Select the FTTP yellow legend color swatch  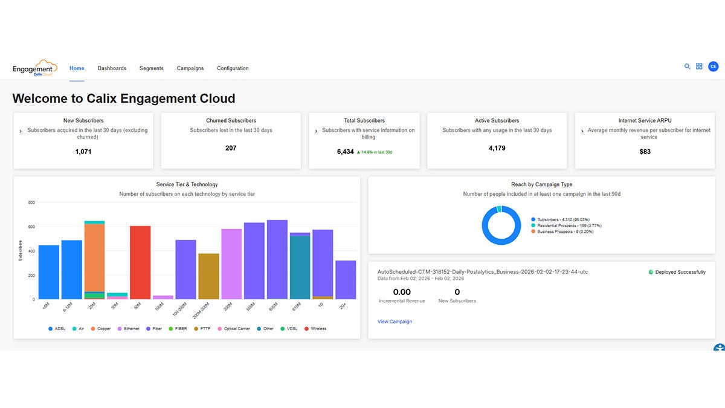(196, 328)
